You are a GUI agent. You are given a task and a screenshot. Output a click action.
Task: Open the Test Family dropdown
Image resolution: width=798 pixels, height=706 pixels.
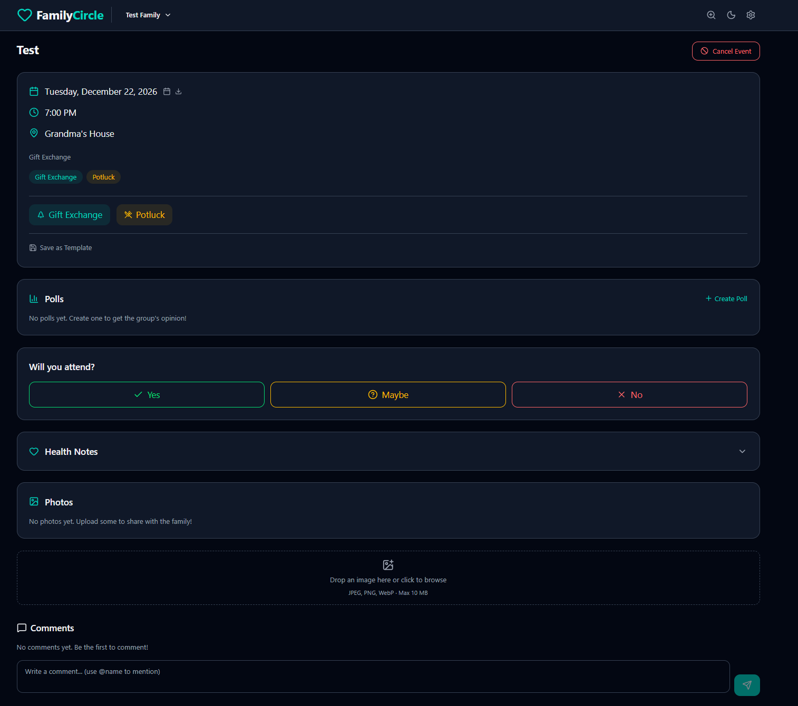click(x=148, y=15)
